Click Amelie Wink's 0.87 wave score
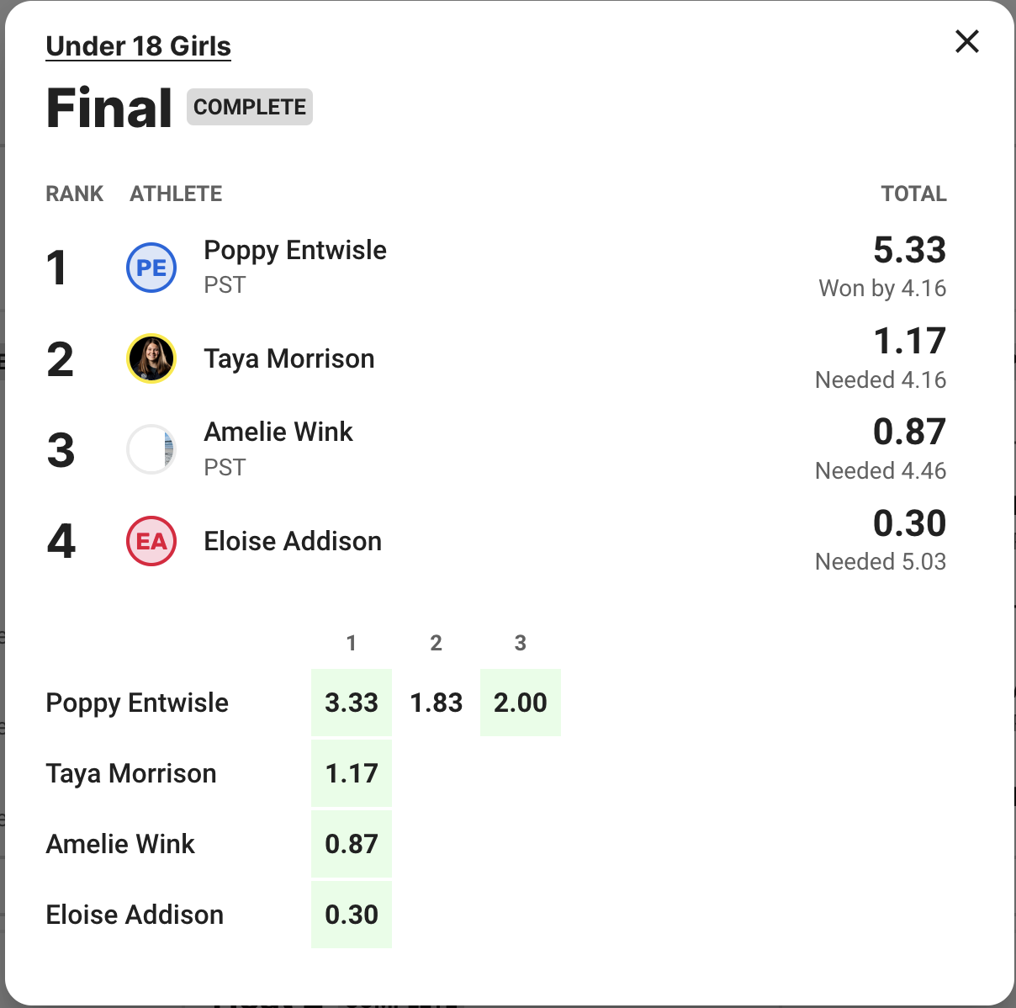The image size is (1016, 1008). pyautogui.click(x=352, y=844)
